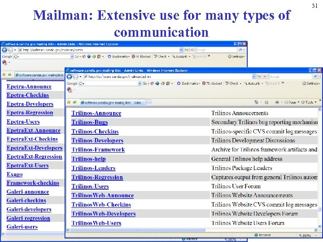Open the Trilinos-Announce list link
The image size is (323, 242).
pos(96,113)
